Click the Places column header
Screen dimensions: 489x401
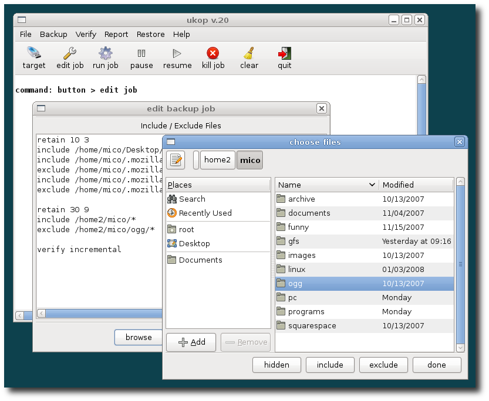218,185
